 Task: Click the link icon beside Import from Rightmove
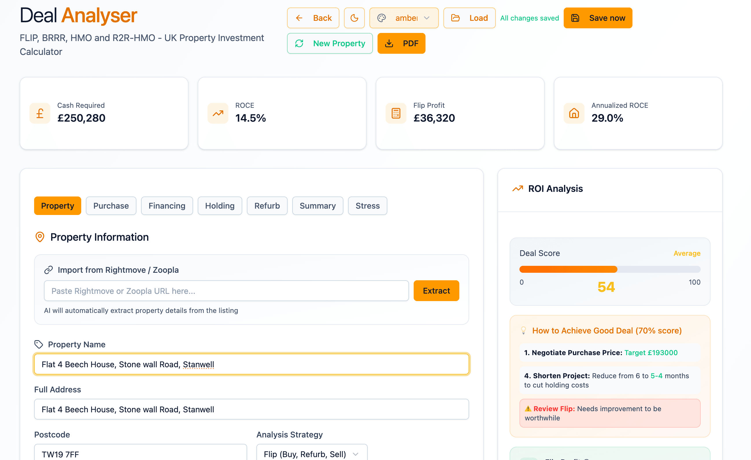(x=49, y=270)
